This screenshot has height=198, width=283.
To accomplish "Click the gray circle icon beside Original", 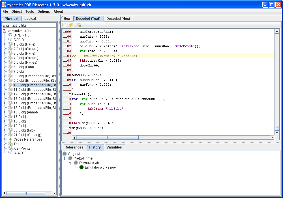I will [x=65, y=154].
